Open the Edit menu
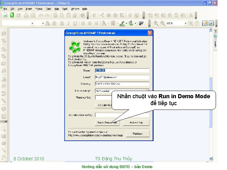227x170 pixels. [x=12, y=9]
